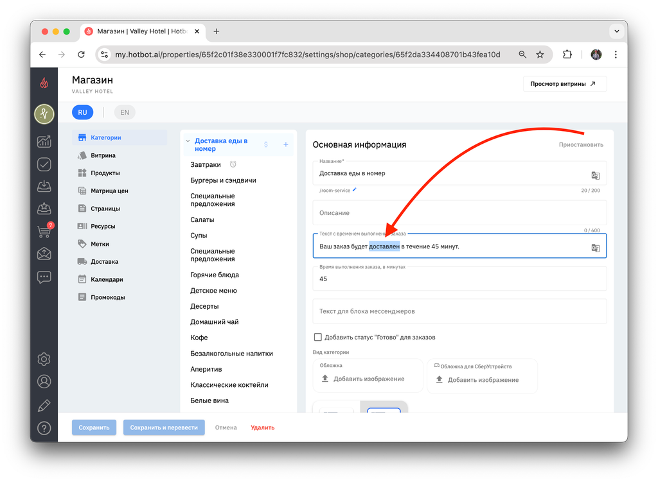Viewport: 658px width, 482px height.
Task: Bookmark page with the star icon
Action: (540, 55)
